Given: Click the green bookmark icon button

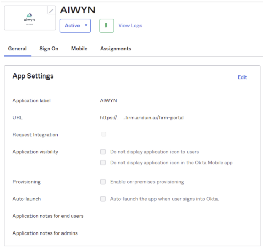Looking at the screenshot, I should 106,25.
